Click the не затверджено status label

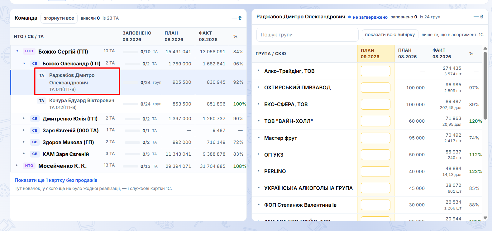[x=370, y=17]
